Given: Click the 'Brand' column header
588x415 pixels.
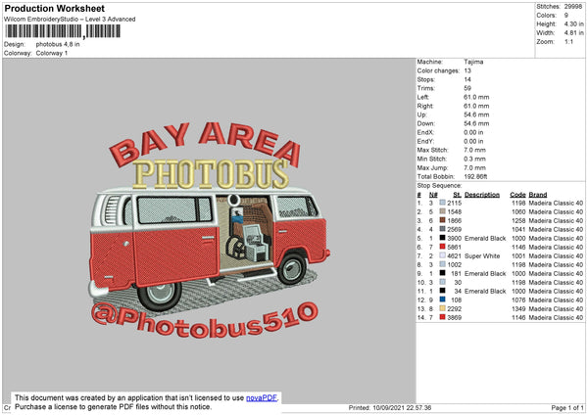Looking at the screenshot, I should coord(538,195).
